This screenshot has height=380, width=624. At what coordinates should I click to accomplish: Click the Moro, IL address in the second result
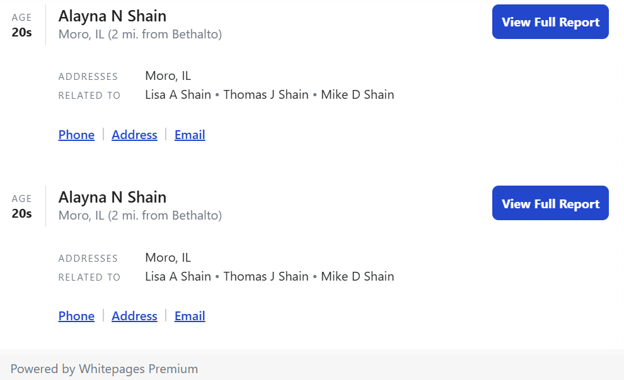168,257
